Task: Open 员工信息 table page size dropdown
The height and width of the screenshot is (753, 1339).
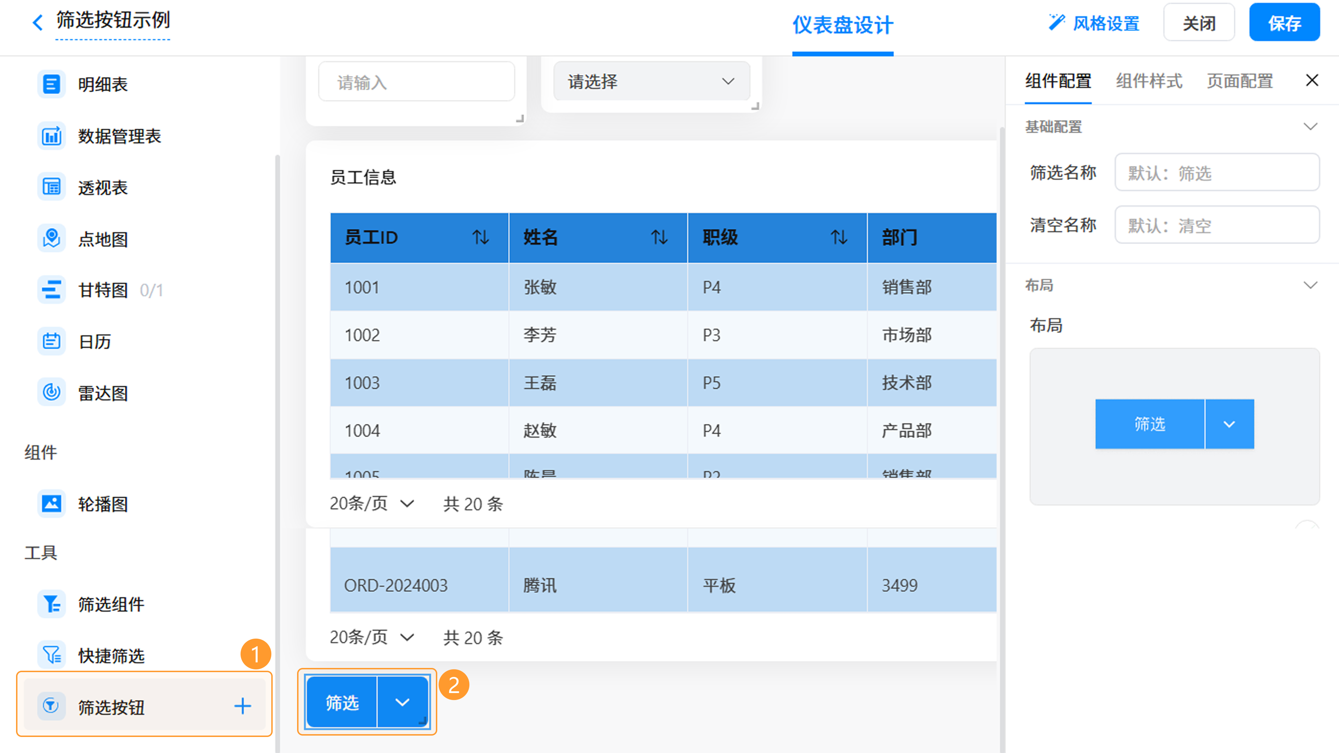Action: [372, 503]
